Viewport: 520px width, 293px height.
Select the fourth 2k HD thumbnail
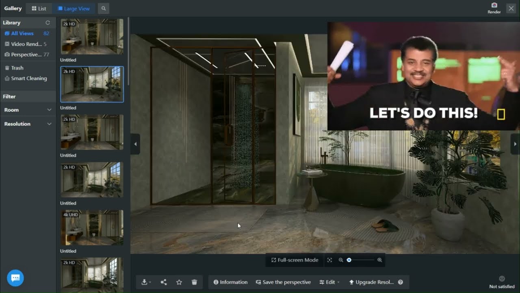92,180
